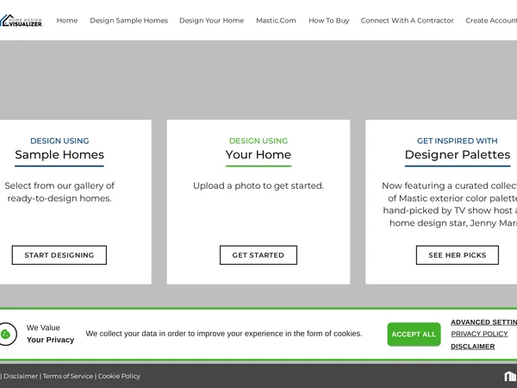Click the Mastic logo icon in footer
Image resolution: width=517 pixels, height=388 pixels.
pos(510,376)
